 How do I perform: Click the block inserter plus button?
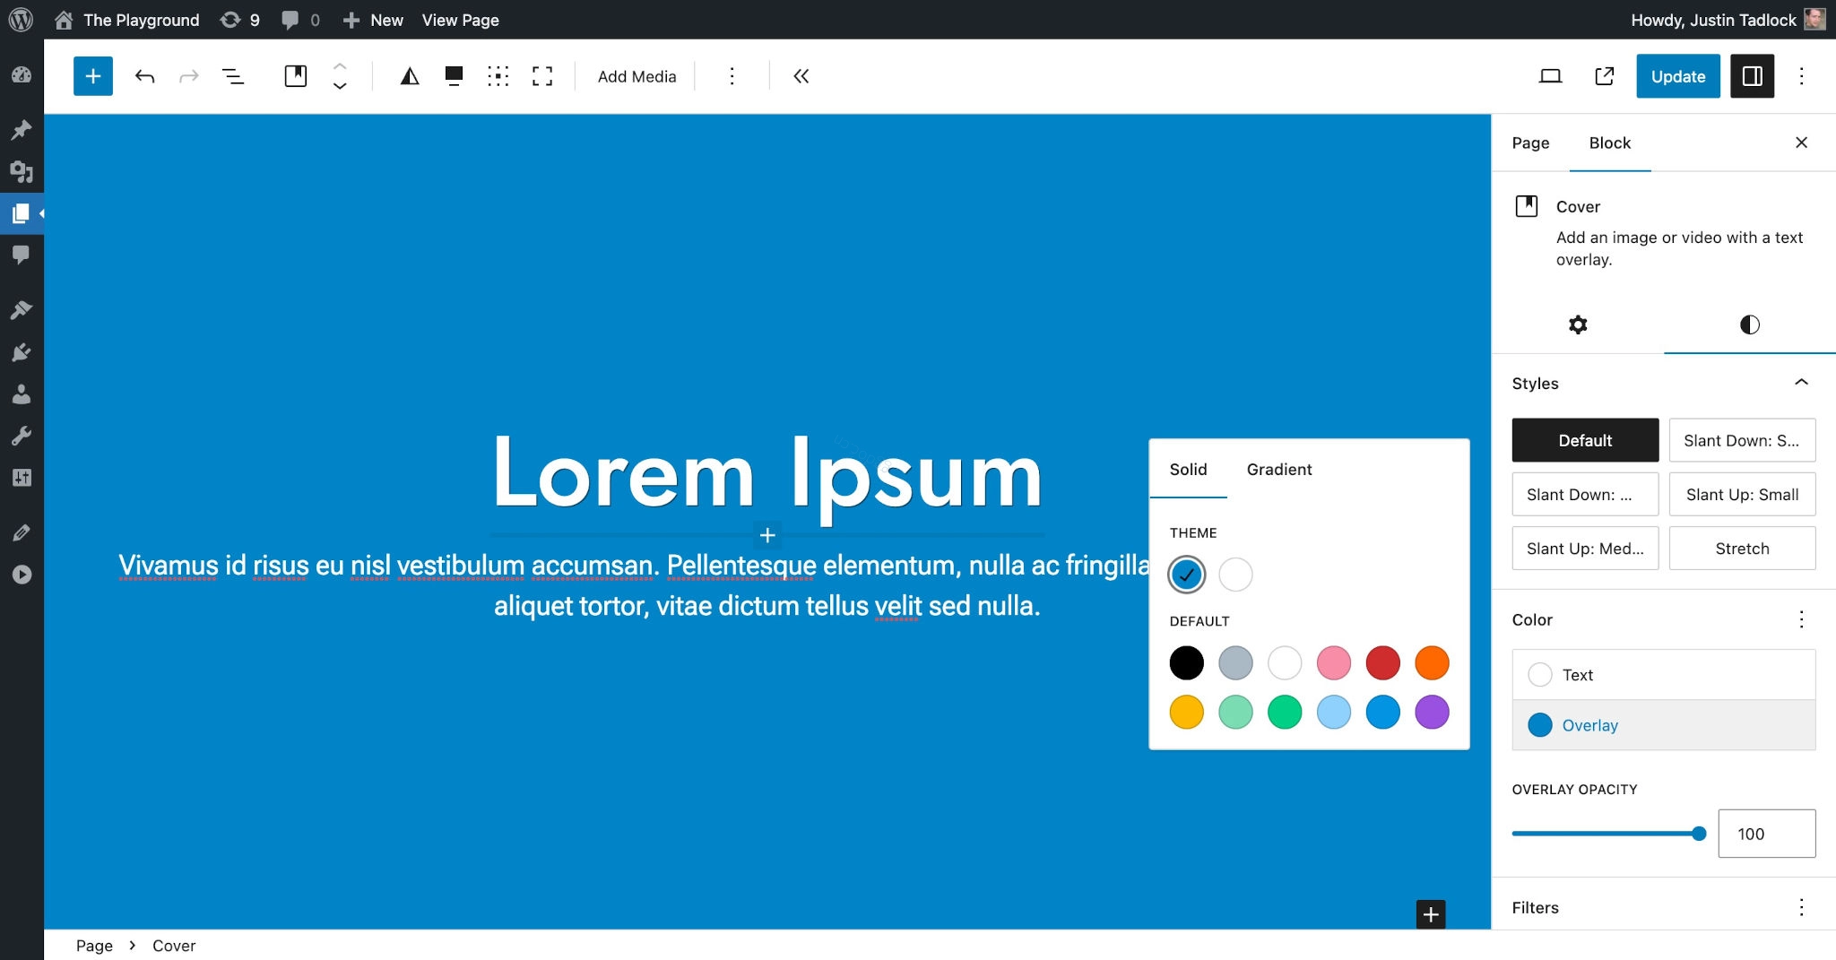coord(93,76)
